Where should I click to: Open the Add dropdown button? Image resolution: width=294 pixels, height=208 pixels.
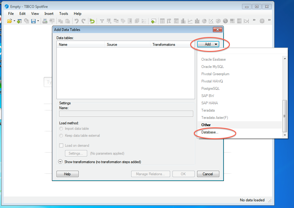tap(208, 44)
